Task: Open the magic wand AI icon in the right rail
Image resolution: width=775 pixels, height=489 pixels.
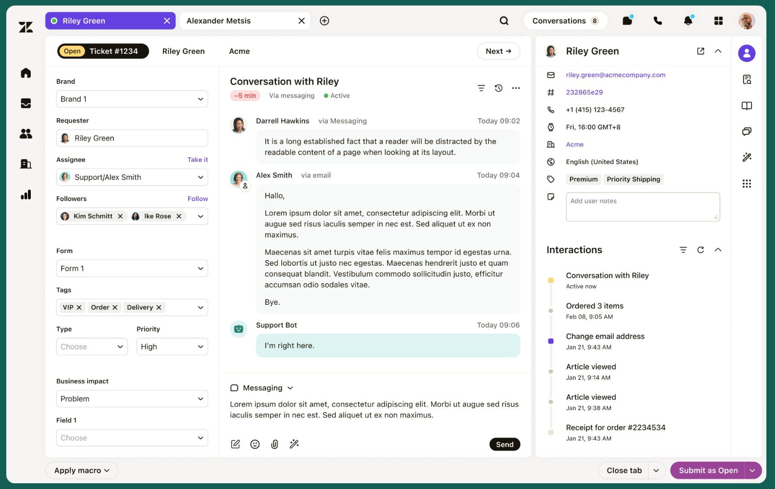Action: coord(746,157)
